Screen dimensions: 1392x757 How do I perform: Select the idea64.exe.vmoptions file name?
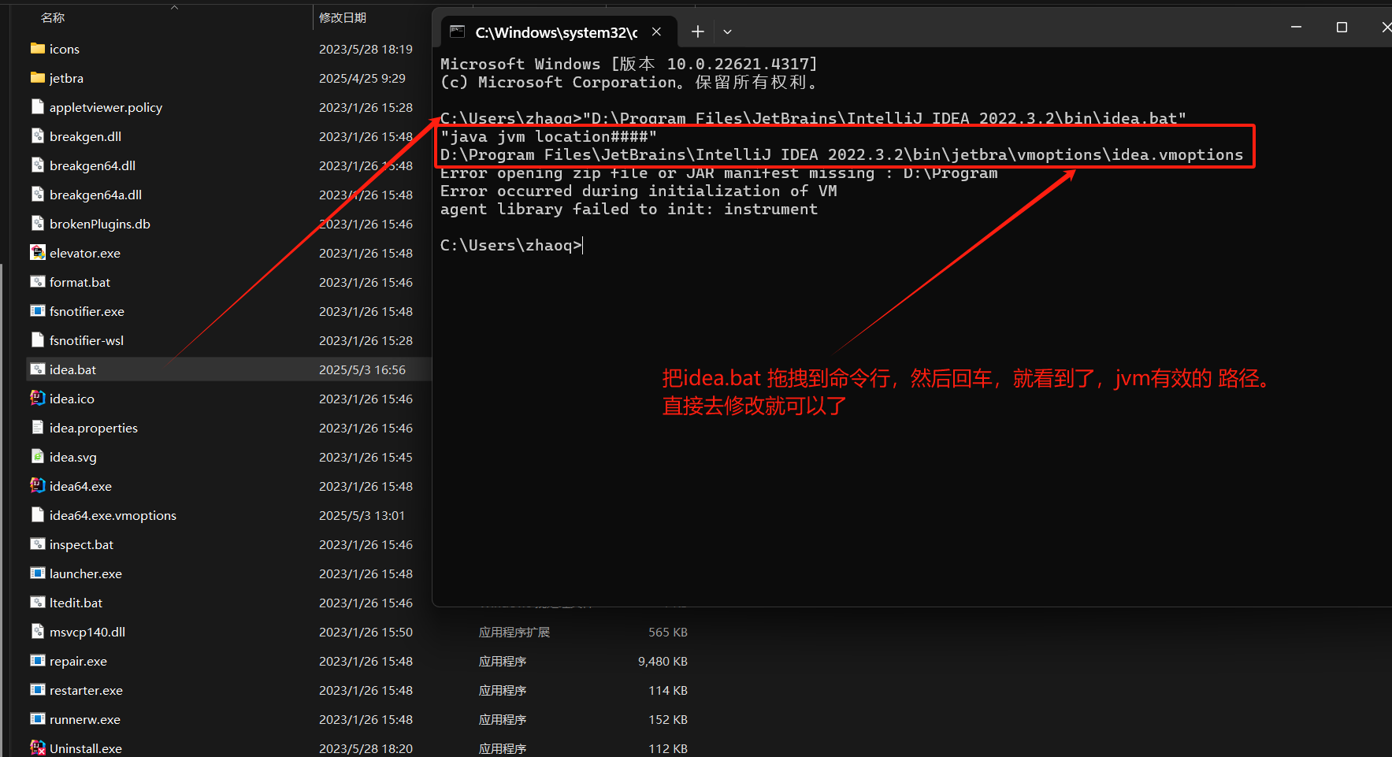(113, 515)
